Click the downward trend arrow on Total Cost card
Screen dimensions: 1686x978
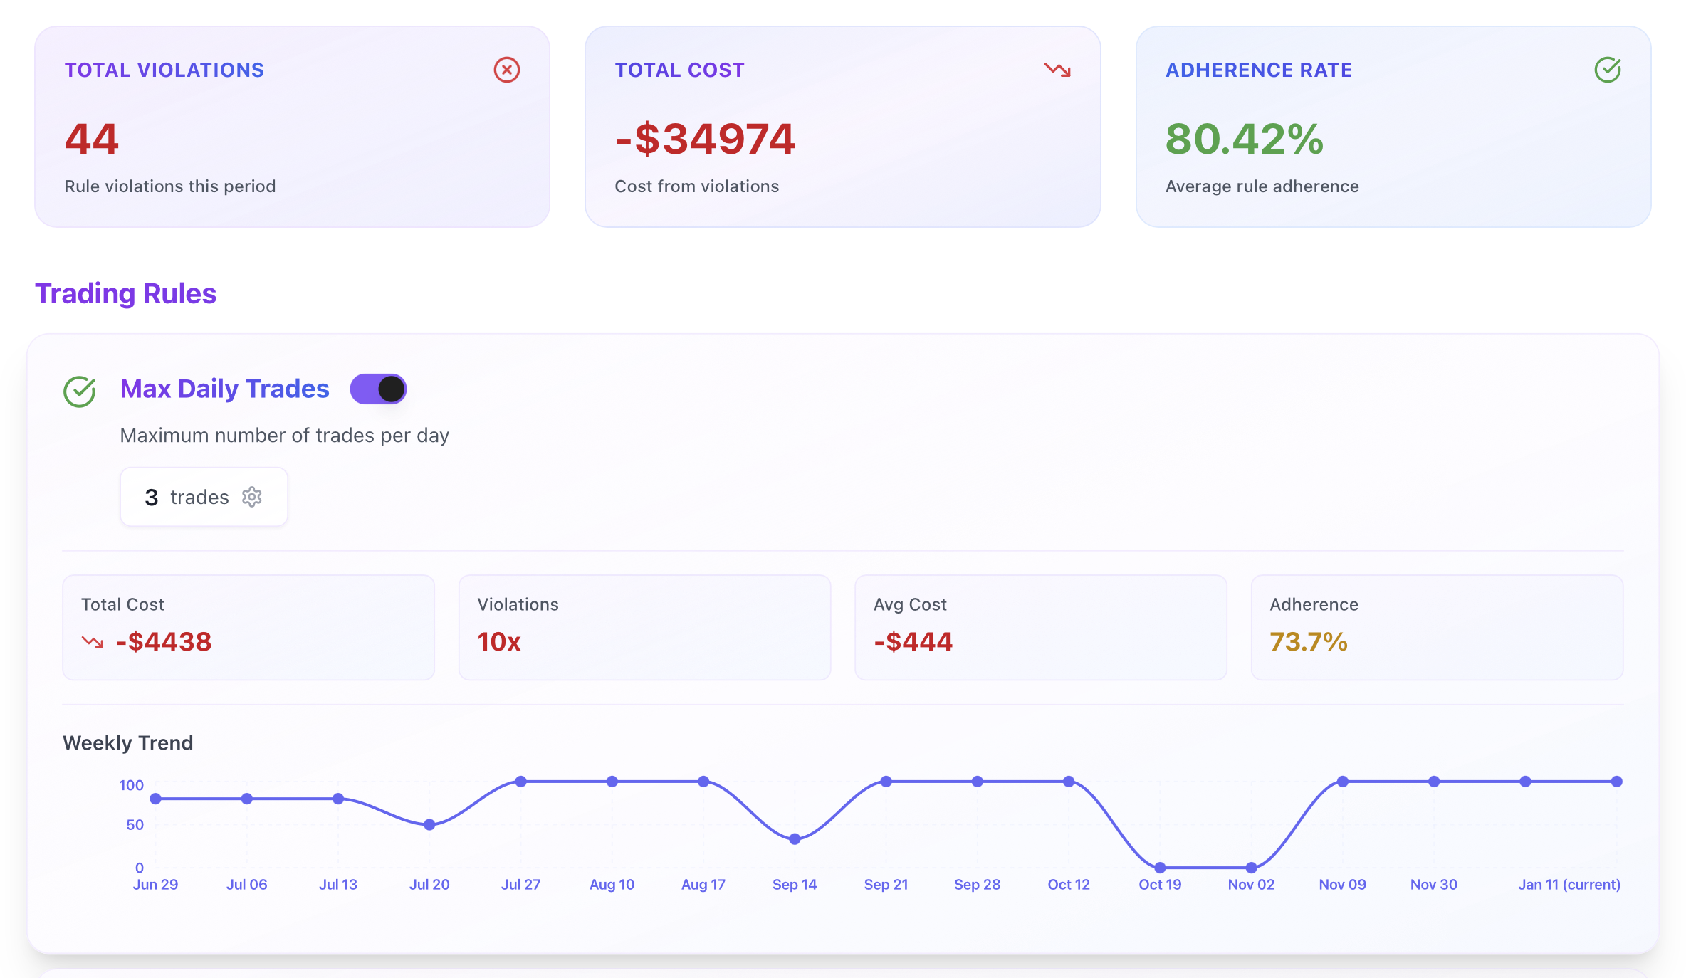coord(1057,70)
